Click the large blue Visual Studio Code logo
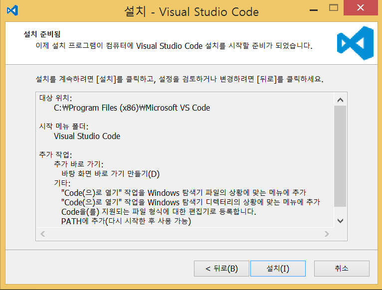The height and width of the screenshot is (290, 382). (x=355, y=43)
